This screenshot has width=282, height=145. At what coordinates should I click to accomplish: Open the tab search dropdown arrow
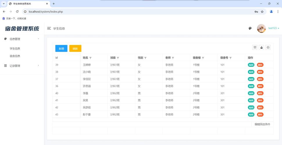[3, 3]
